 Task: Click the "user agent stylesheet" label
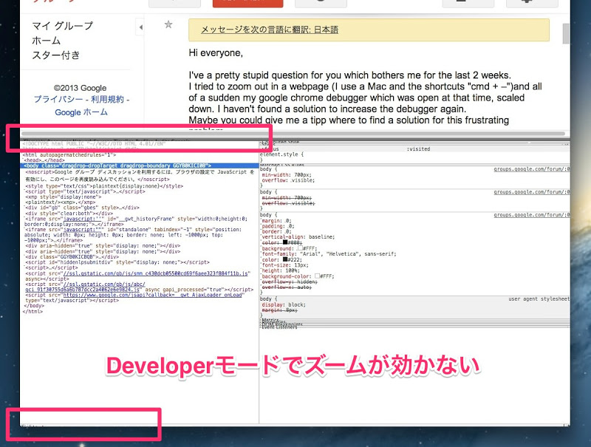point(539,299)
